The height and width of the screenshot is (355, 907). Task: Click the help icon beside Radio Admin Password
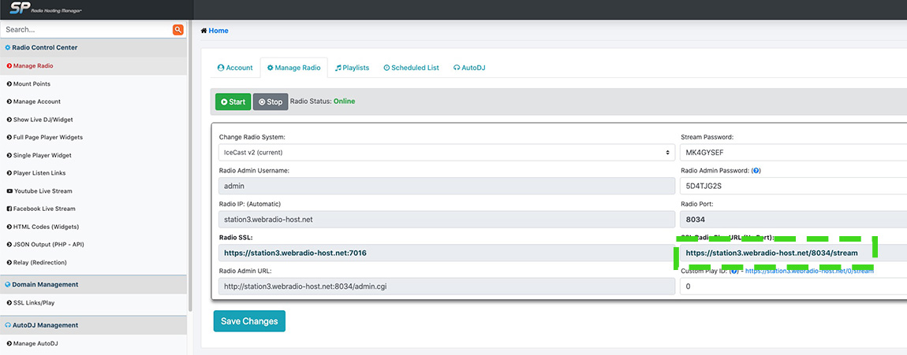[757, 171]
